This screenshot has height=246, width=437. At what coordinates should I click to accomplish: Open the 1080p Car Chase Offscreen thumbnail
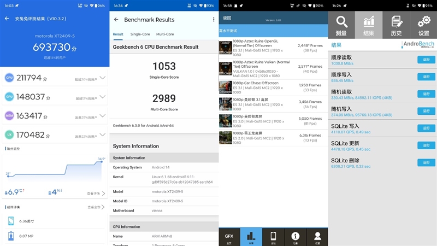click(x=226, y=87)
